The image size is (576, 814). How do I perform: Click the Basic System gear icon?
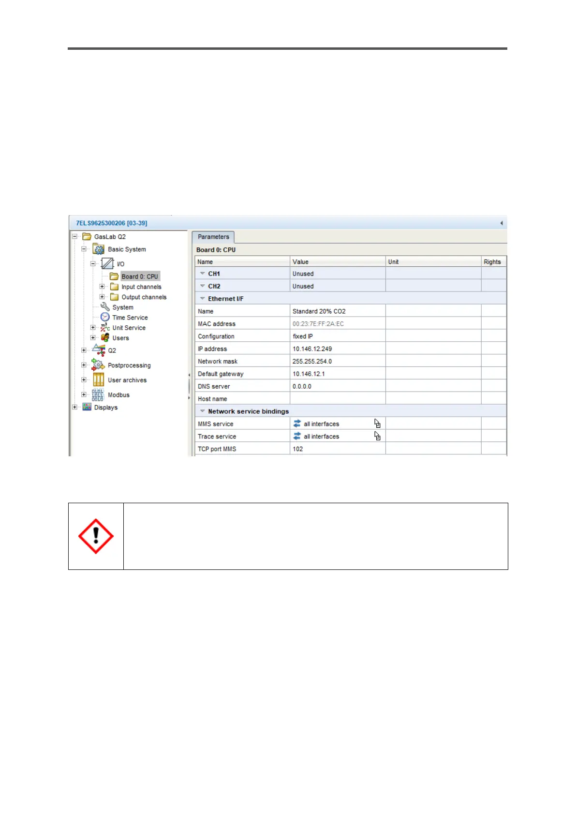coord(99,249)
